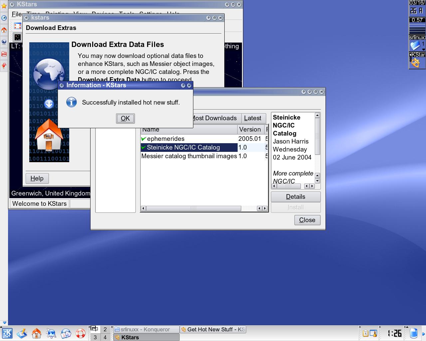Switch to virtual desktop 2
Viewport: 426px width, 341px height.
105,329
